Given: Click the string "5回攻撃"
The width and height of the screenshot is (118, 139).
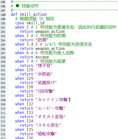Looking at the screenshot, I should coord(45,91).
